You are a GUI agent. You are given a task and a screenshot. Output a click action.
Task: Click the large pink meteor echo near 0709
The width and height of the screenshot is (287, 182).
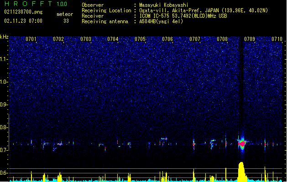coord(242,144)
